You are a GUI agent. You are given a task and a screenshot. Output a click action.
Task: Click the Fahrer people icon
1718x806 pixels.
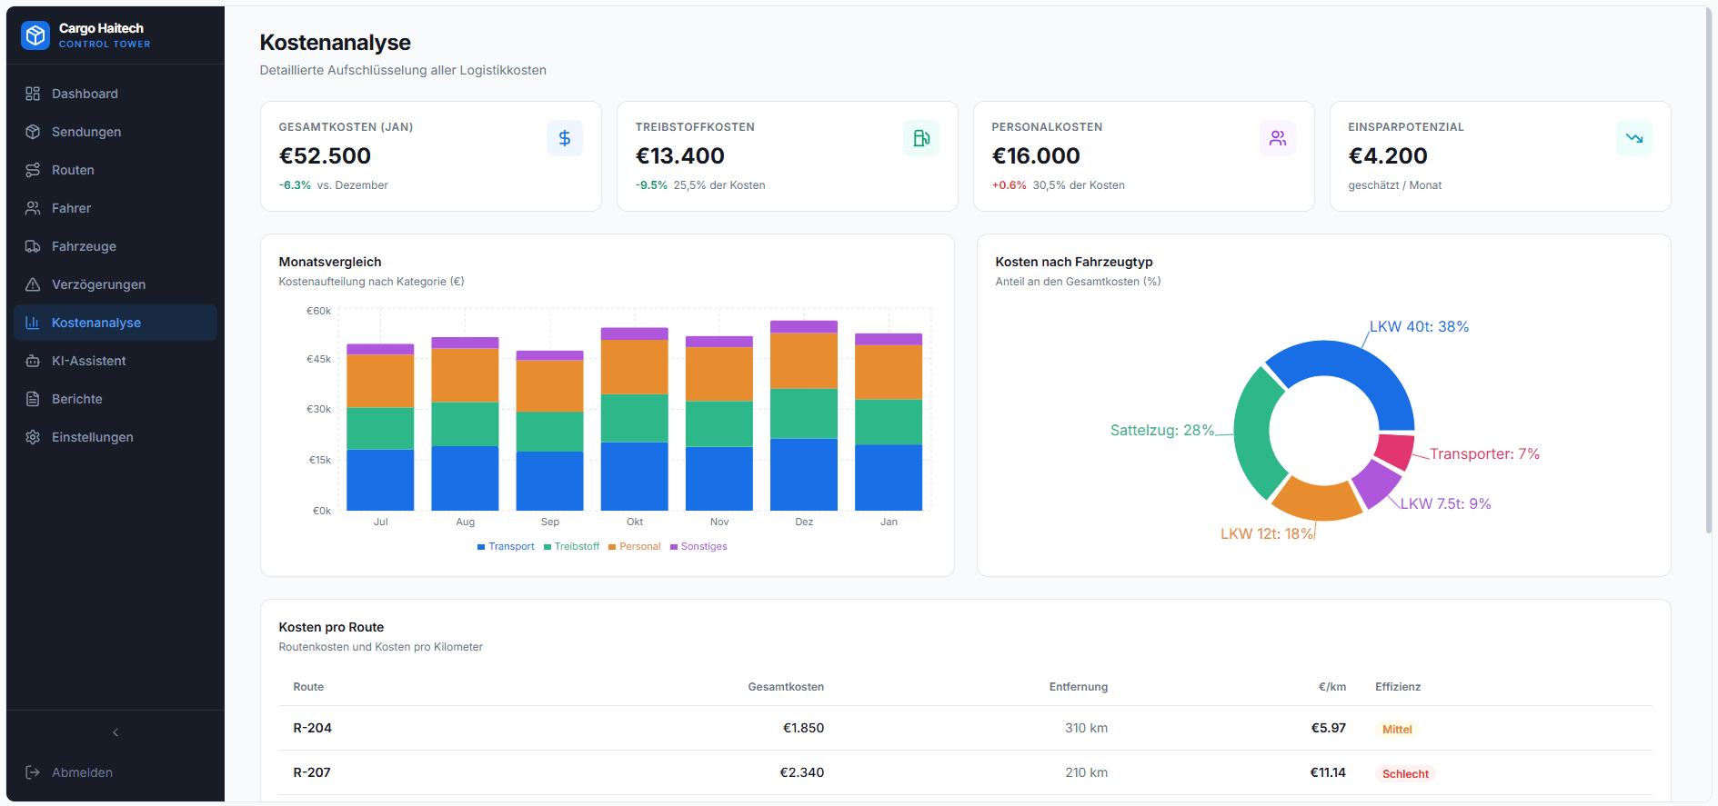[x=33, y=208]
